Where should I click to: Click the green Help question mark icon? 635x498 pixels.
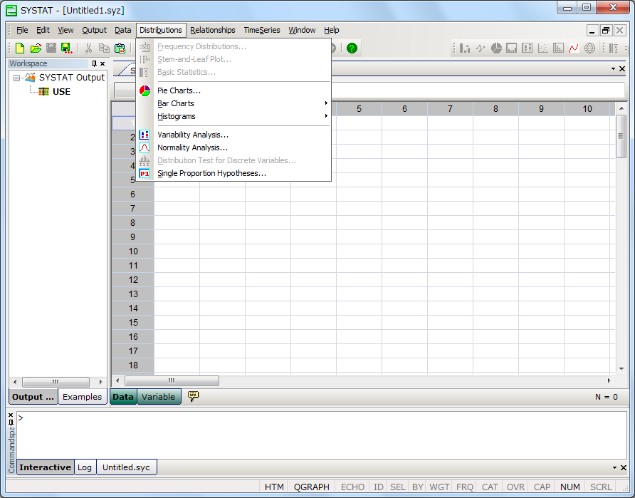pos(352,48)
